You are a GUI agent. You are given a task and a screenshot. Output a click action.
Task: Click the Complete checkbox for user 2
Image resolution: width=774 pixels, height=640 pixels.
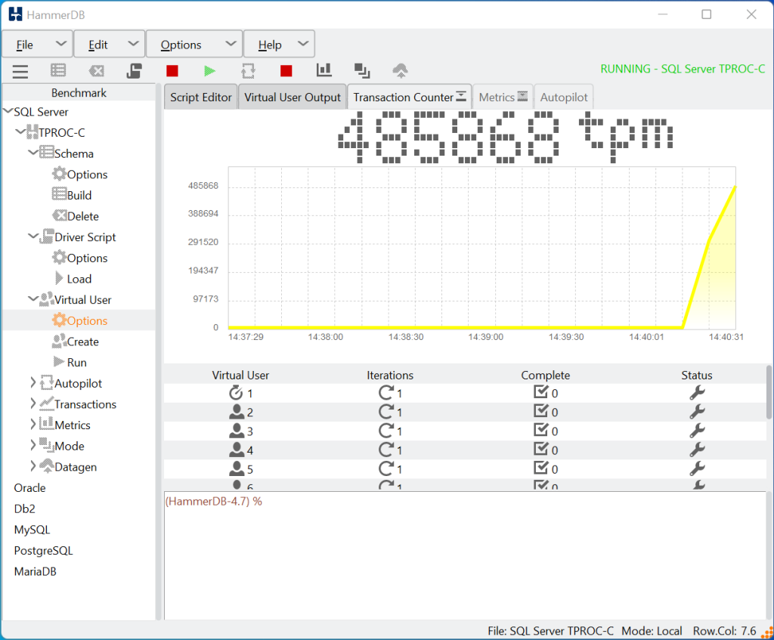coord(541,410)
